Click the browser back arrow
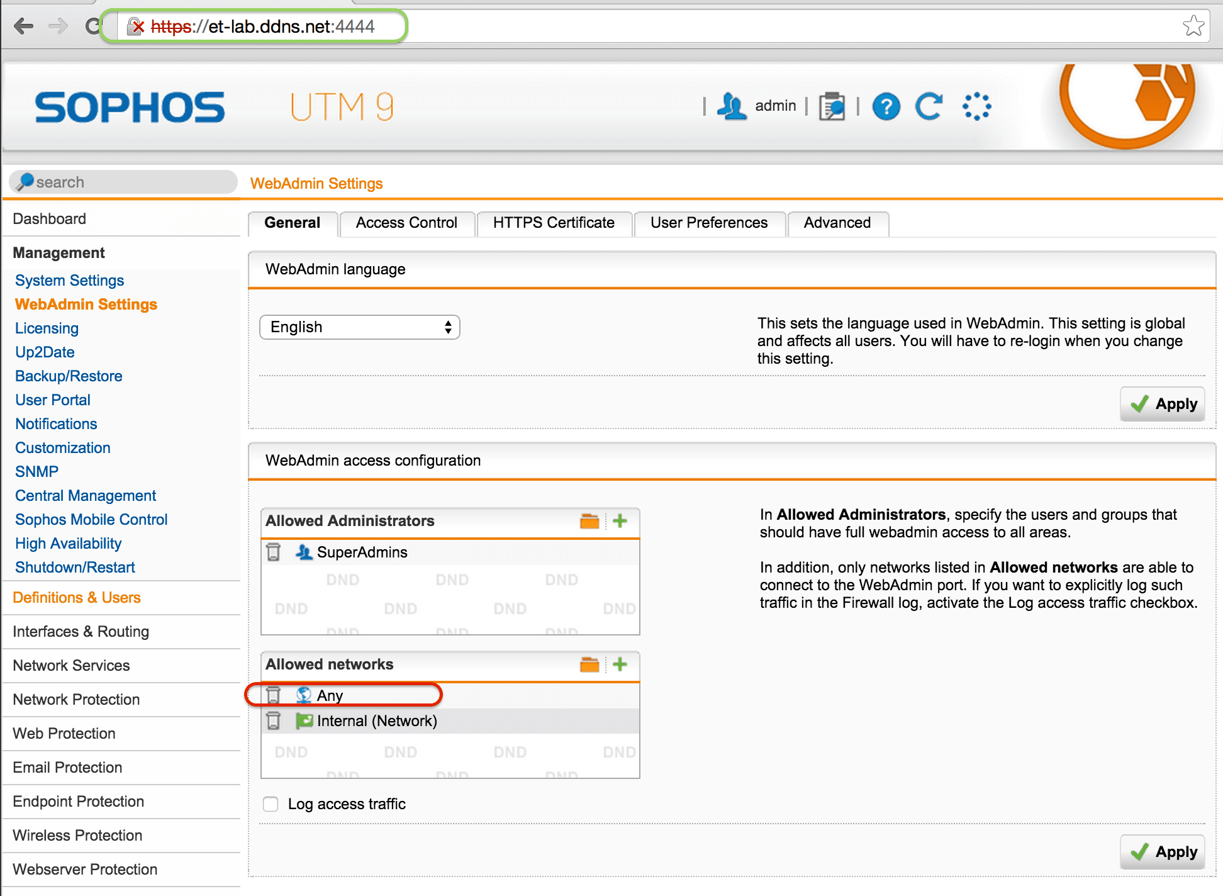1223x896 pixels. (24, 26)
